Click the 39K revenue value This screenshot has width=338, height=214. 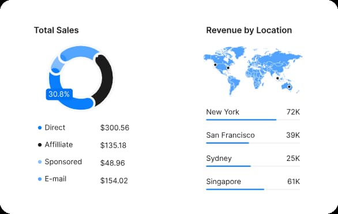coord(293,136)
